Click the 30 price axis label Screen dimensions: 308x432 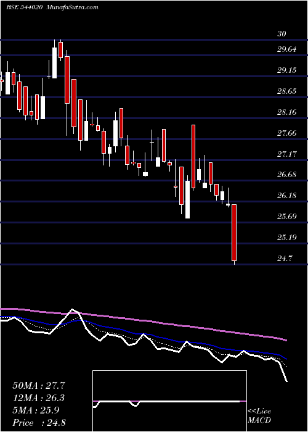[x=282, y=34]
